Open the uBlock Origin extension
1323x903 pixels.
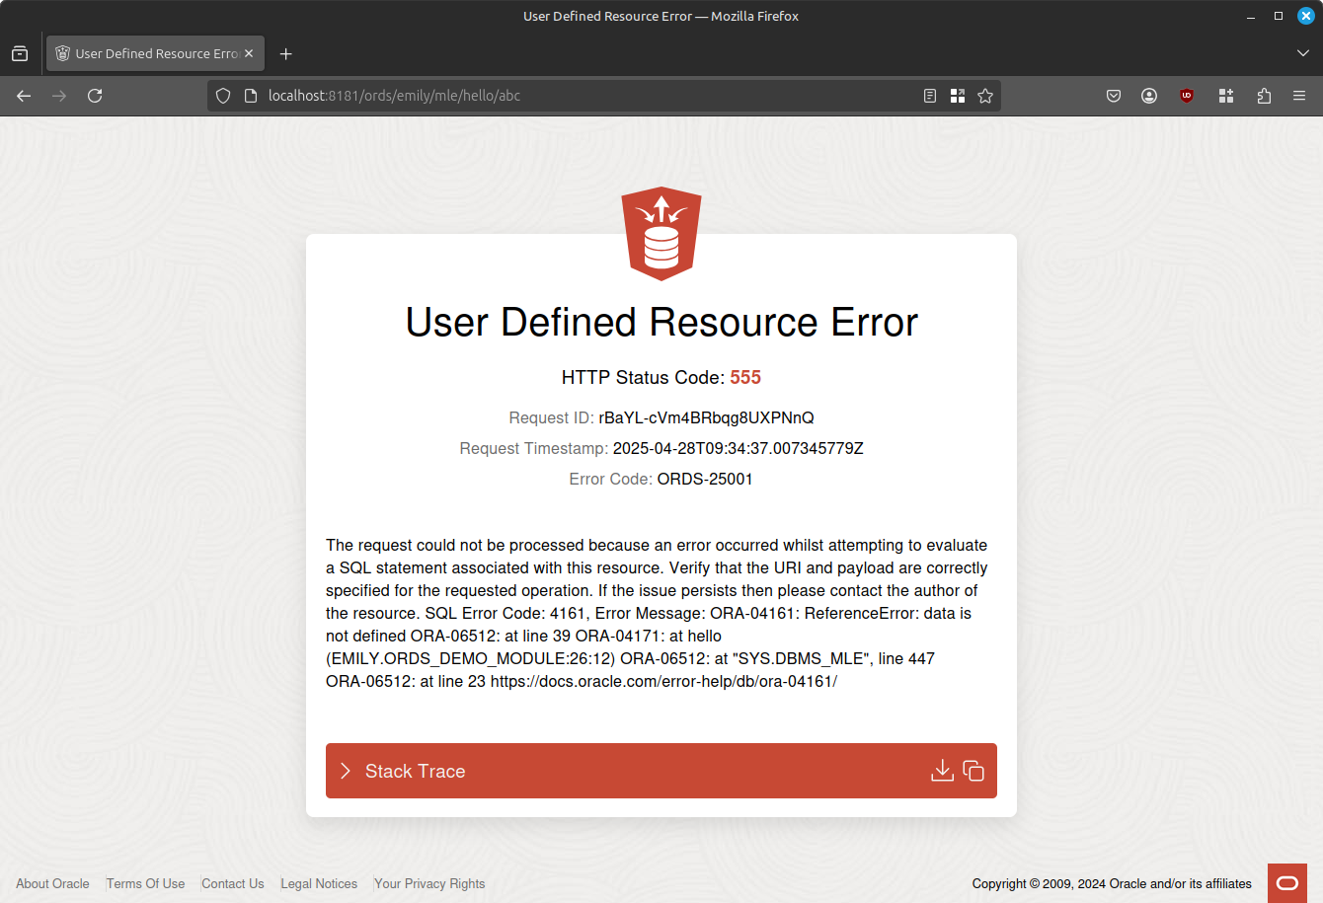click(x=1187, y=96)
